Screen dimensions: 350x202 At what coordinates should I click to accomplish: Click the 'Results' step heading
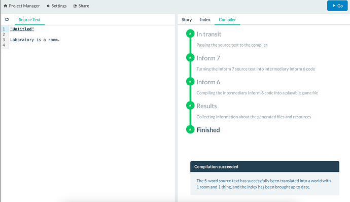point(206,106)
